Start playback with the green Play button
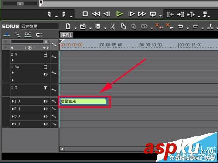 point(119,14)
